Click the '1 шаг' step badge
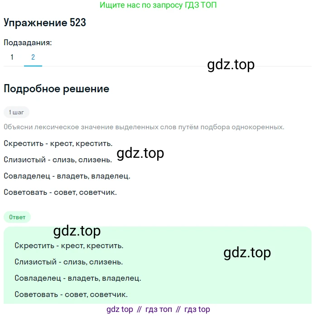Image resolution: width=317 pixels, height=316 pixels. (x=16, y=112)
